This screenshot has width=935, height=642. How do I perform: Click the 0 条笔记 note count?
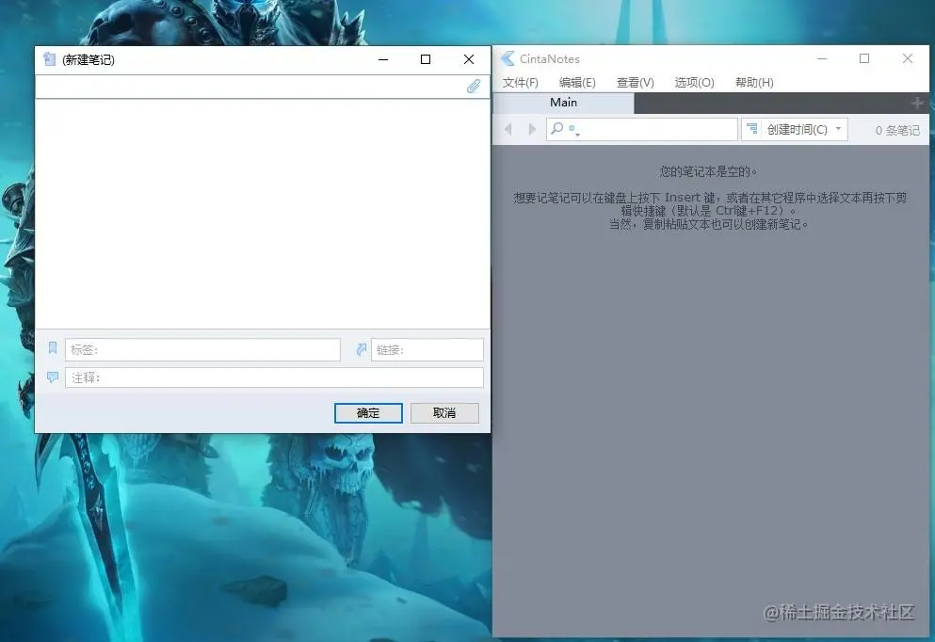(x=896, y=130)
